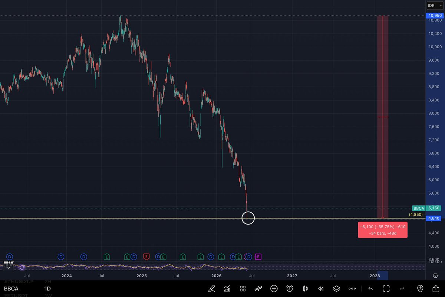Change the 1D interval selector

(x=47, y=288)
